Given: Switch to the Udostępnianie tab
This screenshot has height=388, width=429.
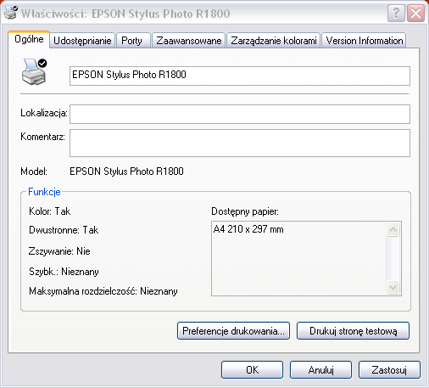Looking at the screenshot, I should (82, 41).
